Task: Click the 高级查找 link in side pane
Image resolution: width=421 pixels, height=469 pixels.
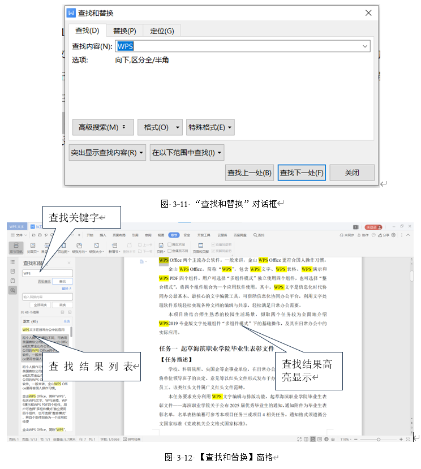Action: point(44,282)
